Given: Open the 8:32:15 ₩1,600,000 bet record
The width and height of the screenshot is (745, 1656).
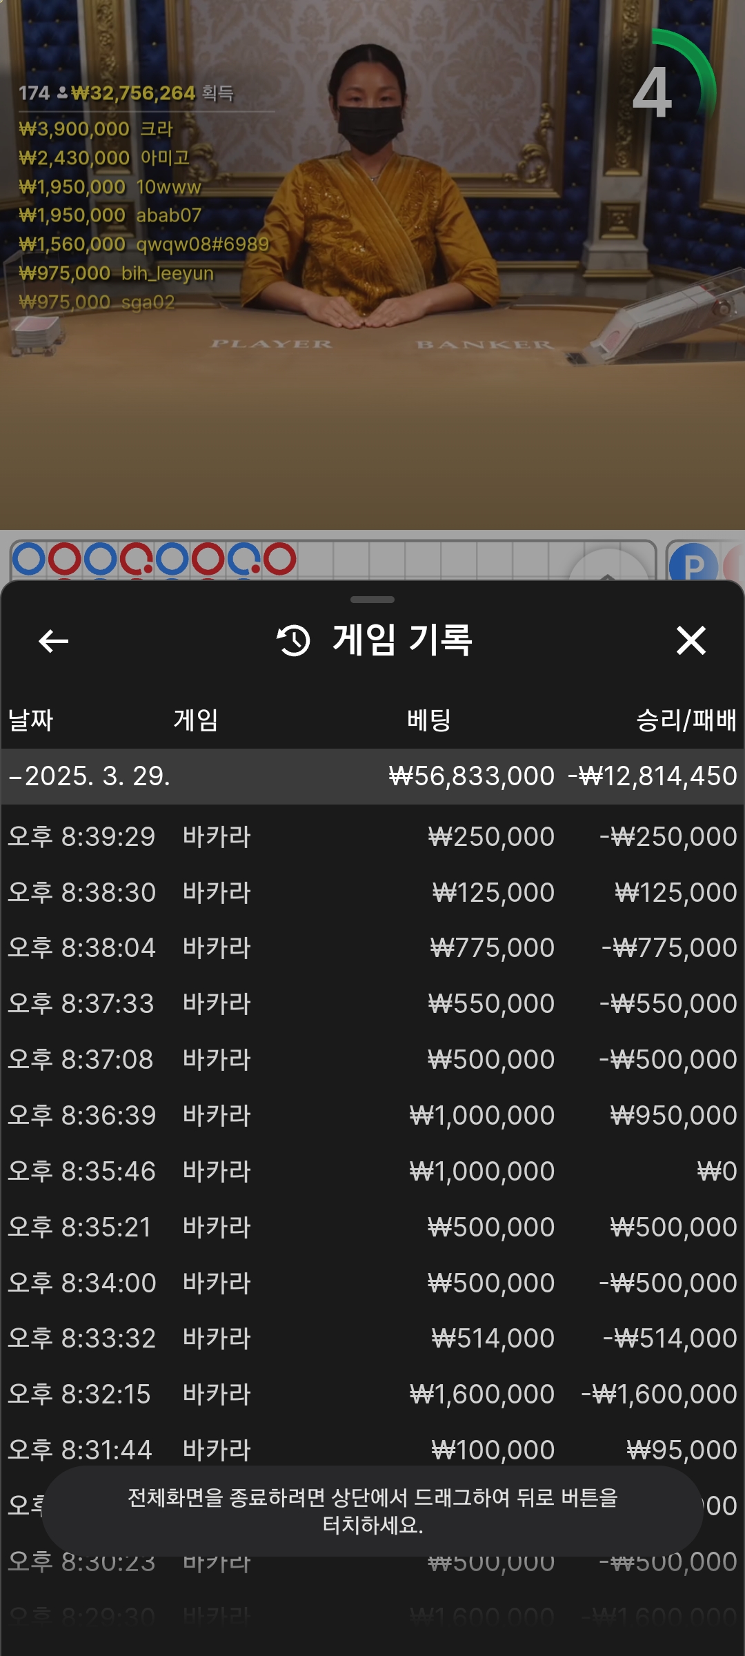Looking at the screenshot, I should click(372, 1394).
